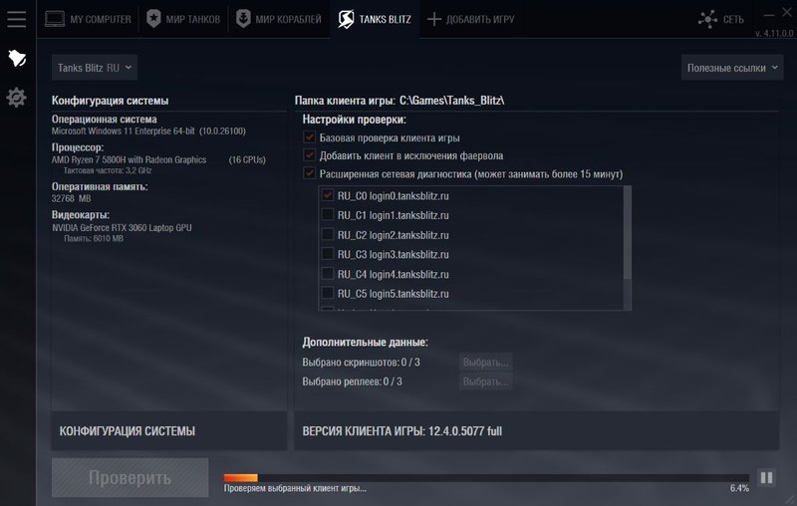Switch to the MY COMPUTER tab

(x=88, y=19)
